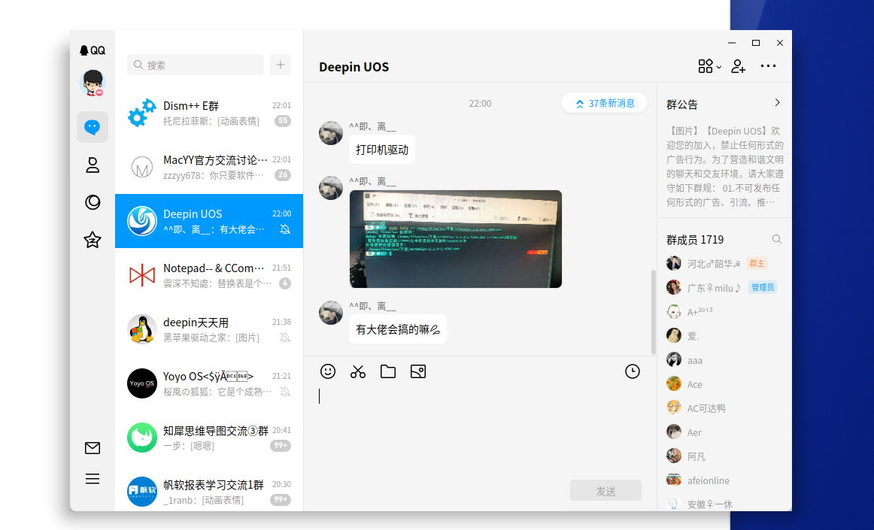Open the QQ Space circle icon
Image resolution: width=874 pixels, height=530 pixels.
(x=93, y=201)
